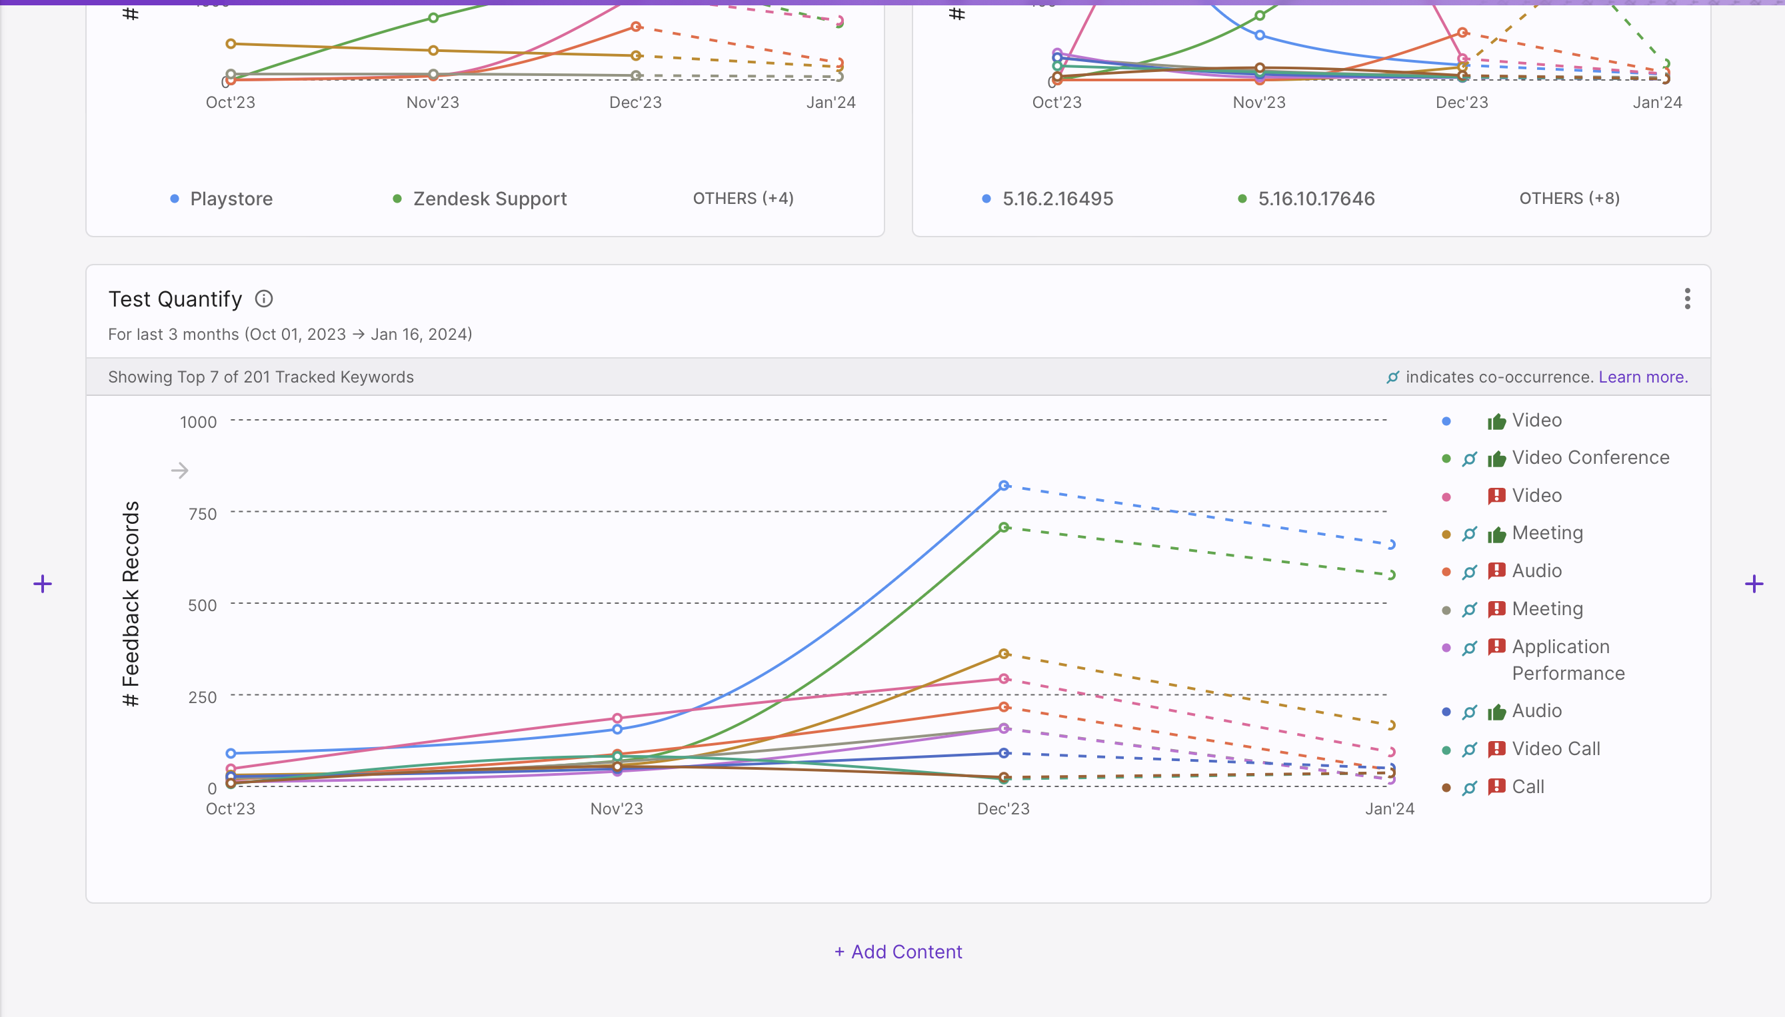Toggle the Zendesk Support legend series
The width and height of the screenshot is (1785, 1017).
[480, 199]
